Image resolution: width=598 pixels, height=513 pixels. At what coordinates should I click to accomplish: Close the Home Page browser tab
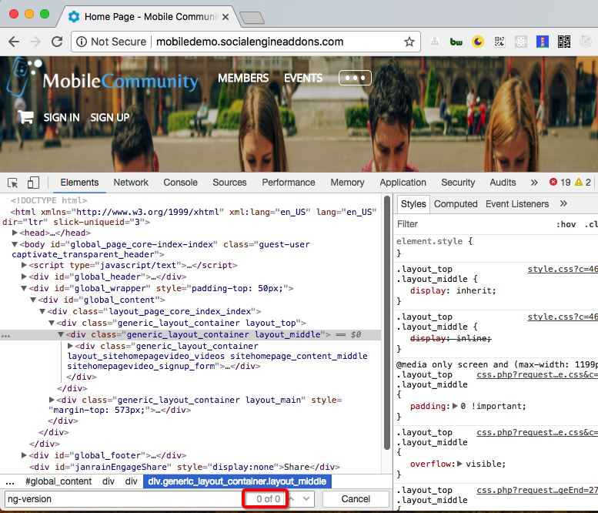coord(226,17)
